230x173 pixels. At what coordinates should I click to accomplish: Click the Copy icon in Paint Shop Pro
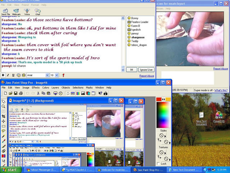43,93
